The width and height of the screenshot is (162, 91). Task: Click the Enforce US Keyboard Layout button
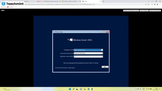(x=131, y=11)
